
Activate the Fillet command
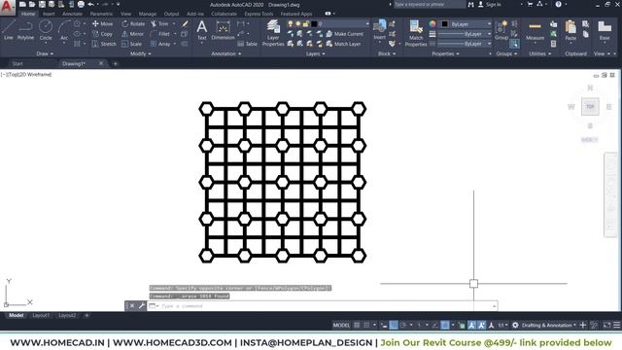pyautogui.click(x=160, y=34)
